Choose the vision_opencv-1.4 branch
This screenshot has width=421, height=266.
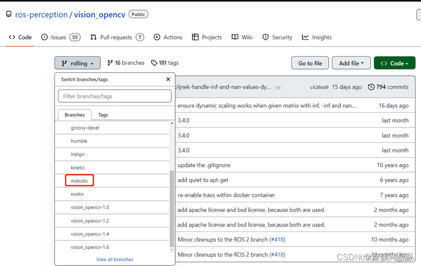[x=112, y=234]
